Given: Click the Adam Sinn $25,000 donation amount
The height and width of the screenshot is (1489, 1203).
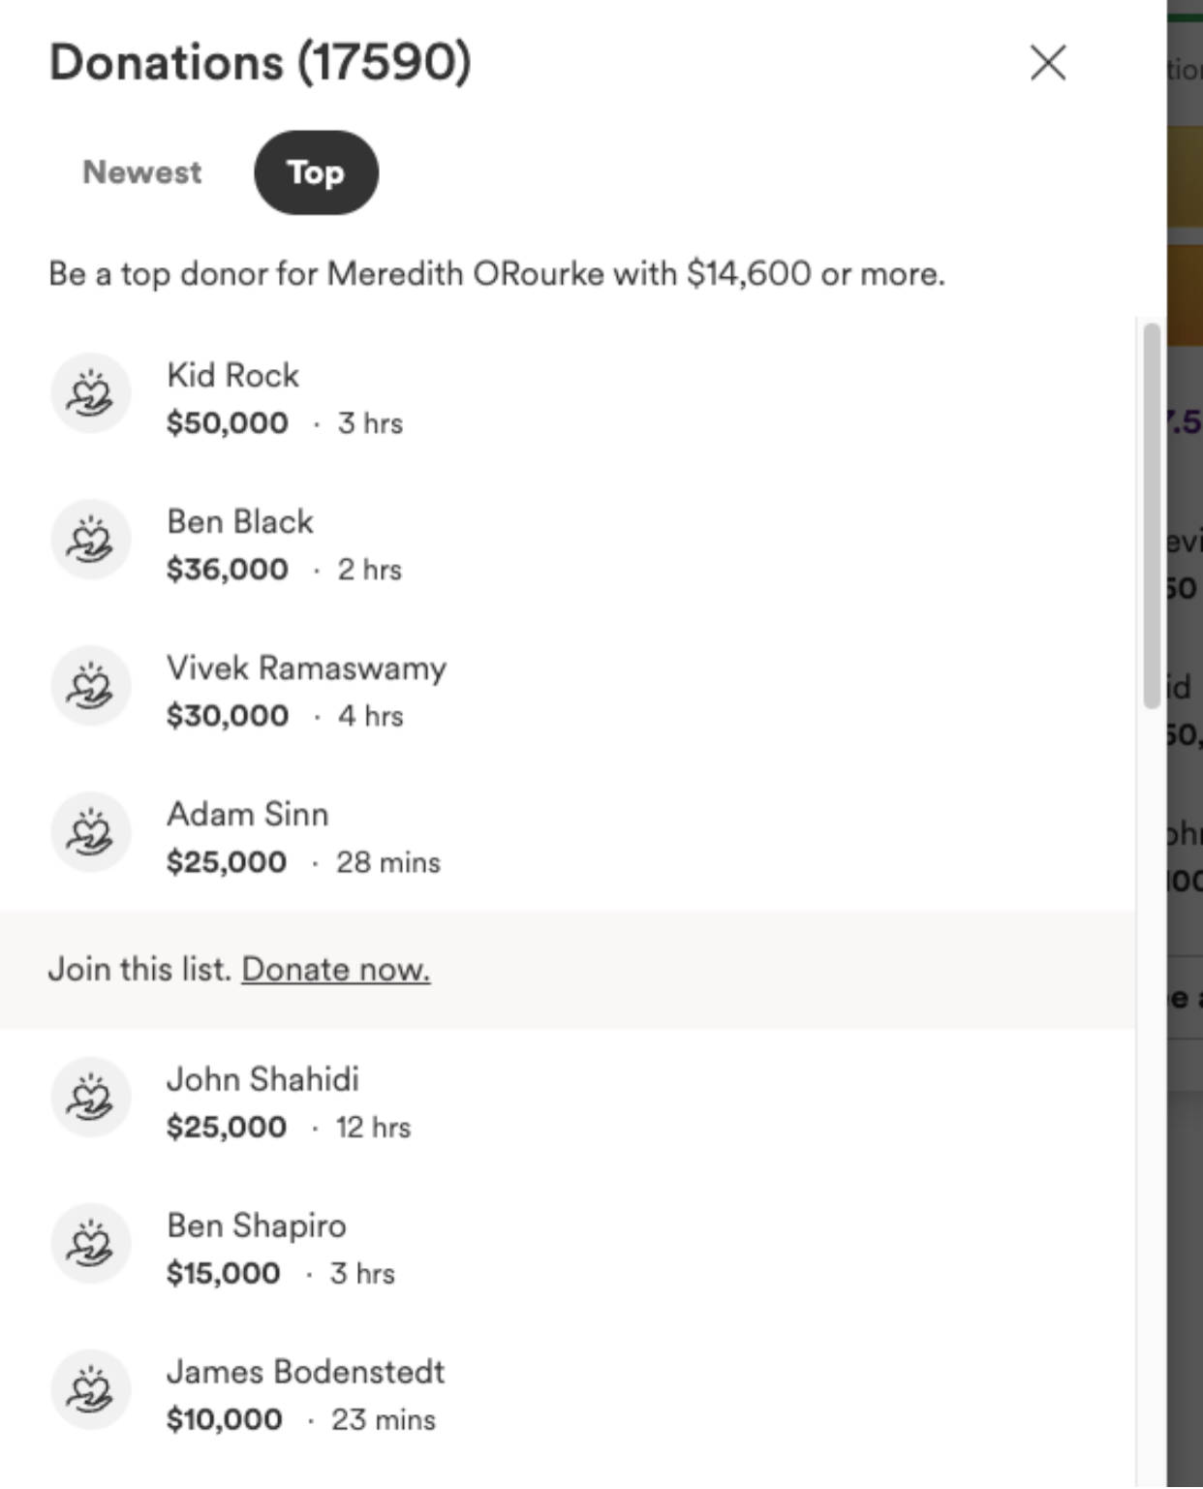Looking at the screenshot, I should coord(227,861).
